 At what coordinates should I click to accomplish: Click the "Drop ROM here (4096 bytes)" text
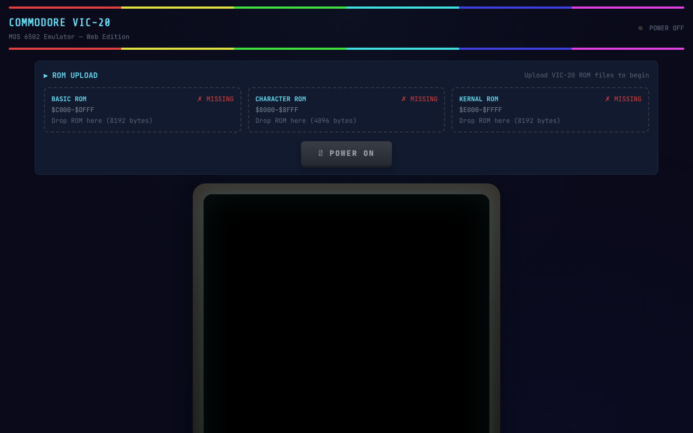[306, 121]
